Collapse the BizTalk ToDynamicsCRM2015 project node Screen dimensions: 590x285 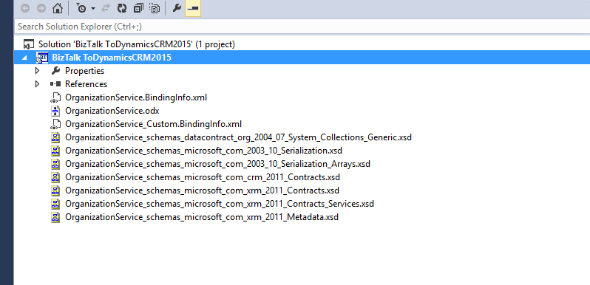coord(24,58)
